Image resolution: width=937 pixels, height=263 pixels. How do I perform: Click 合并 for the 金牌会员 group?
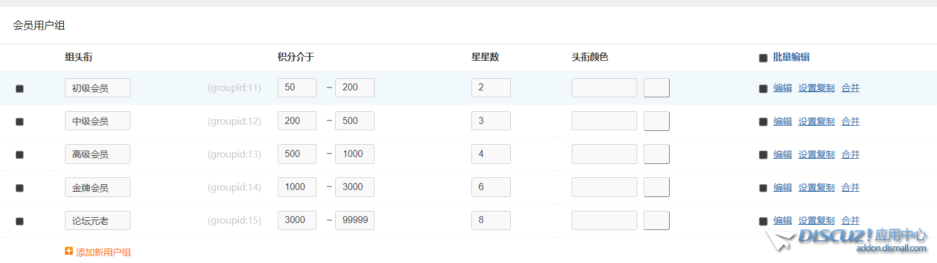coord(850,188)
